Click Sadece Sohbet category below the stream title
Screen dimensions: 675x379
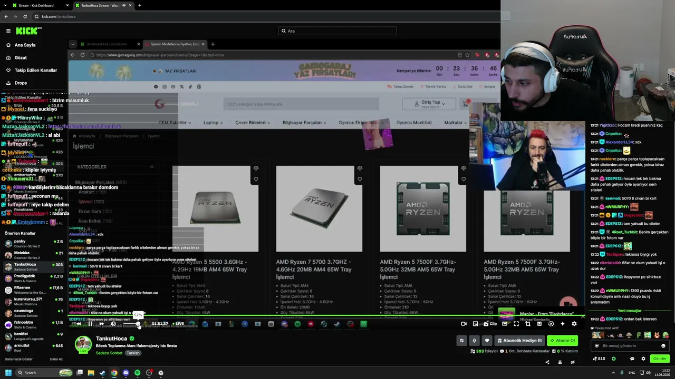109,353
